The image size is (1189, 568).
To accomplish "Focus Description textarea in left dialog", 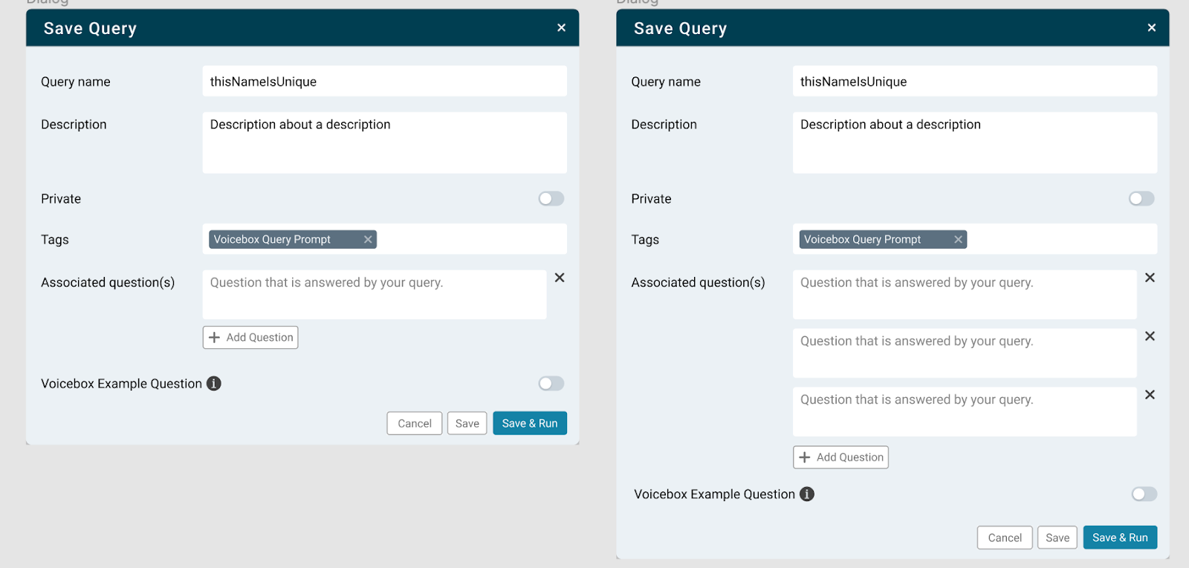I will point(384,143).
